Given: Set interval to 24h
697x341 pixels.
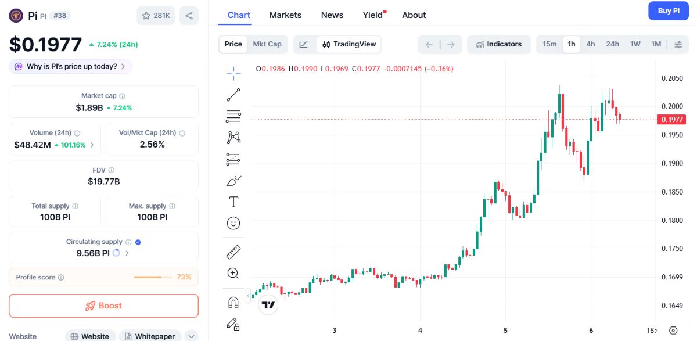Looking at the screenshot, I should pos(613,44).
